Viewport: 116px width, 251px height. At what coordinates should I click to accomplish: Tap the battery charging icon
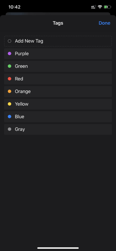click(x=108, y=7)
